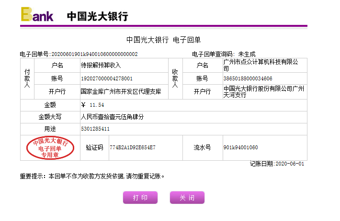The width and height of the screenshot is (340, 221).
Task: Click the purpose value 5301285411
Action: (95, 129)
